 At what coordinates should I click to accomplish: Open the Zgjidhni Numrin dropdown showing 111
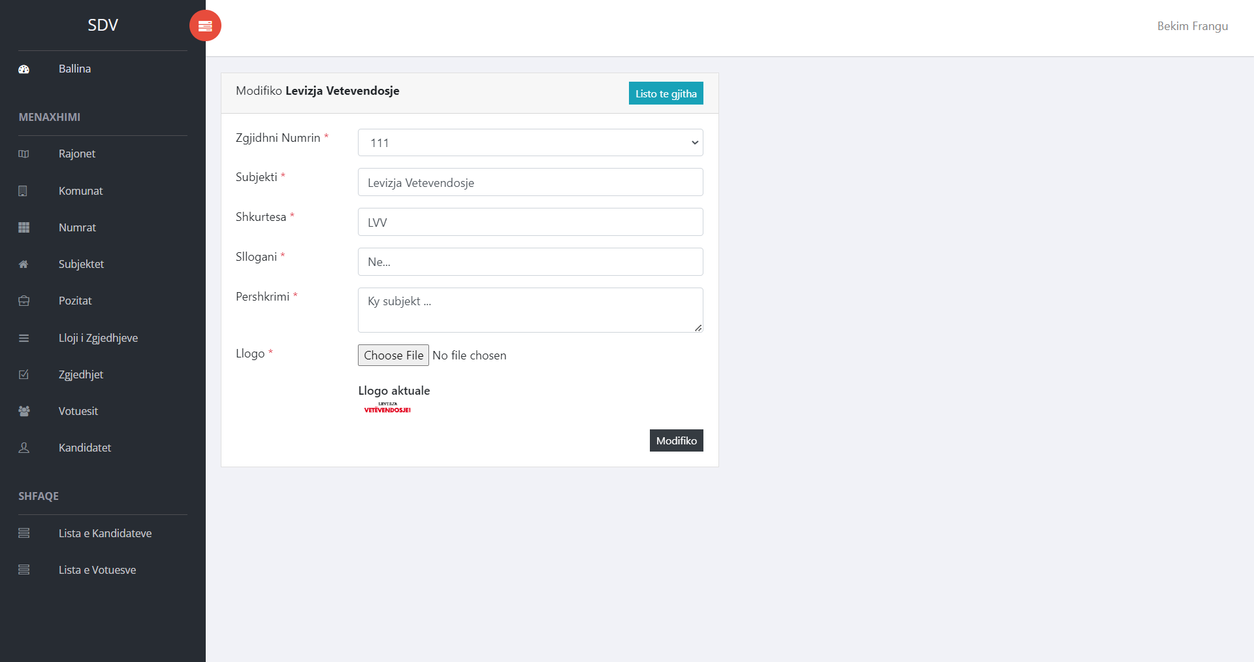pos(530,142)
